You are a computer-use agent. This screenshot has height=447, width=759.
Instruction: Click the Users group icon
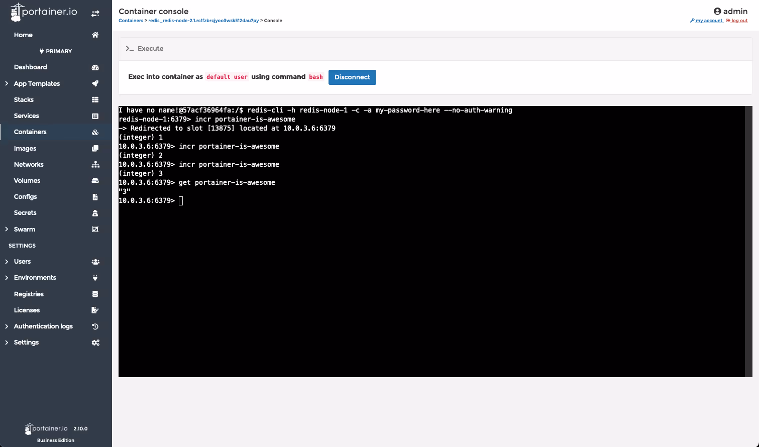[x=95, y=262]
